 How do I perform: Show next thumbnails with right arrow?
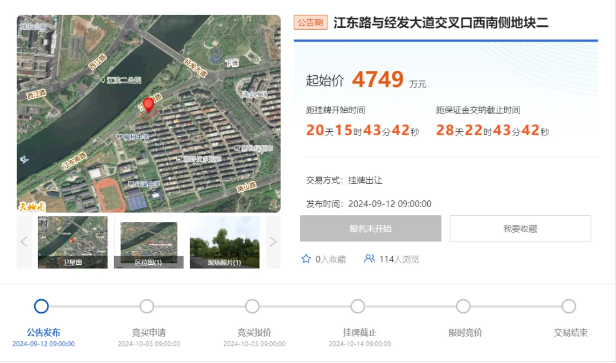click(x=273, y=242)
